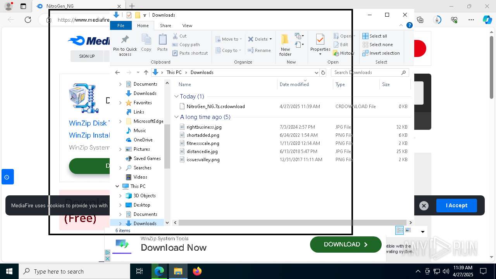496x279 pixels.
Task: Open File Explorer from taskbar
Action: coord(178,271)
